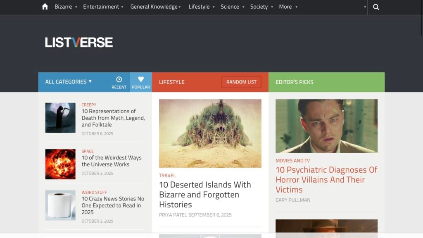
Task: Click the Listverse logo
Action: 79,42
